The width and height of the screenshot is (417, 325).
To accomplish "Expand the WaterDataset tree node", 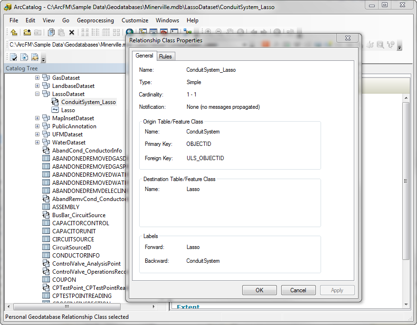I will pos(37,143).
